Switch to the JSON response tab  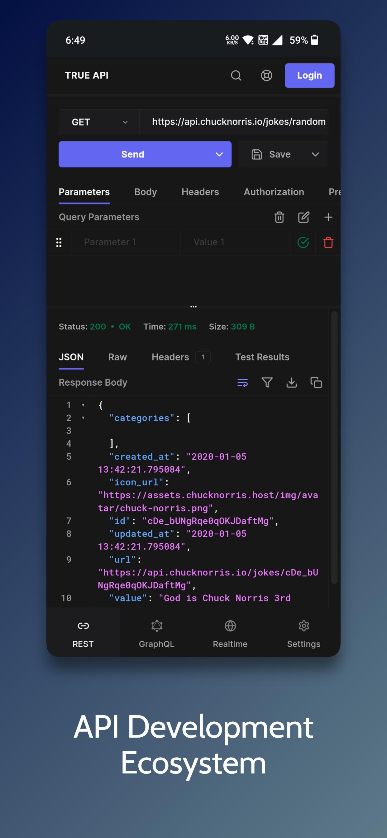click(71, 357)
